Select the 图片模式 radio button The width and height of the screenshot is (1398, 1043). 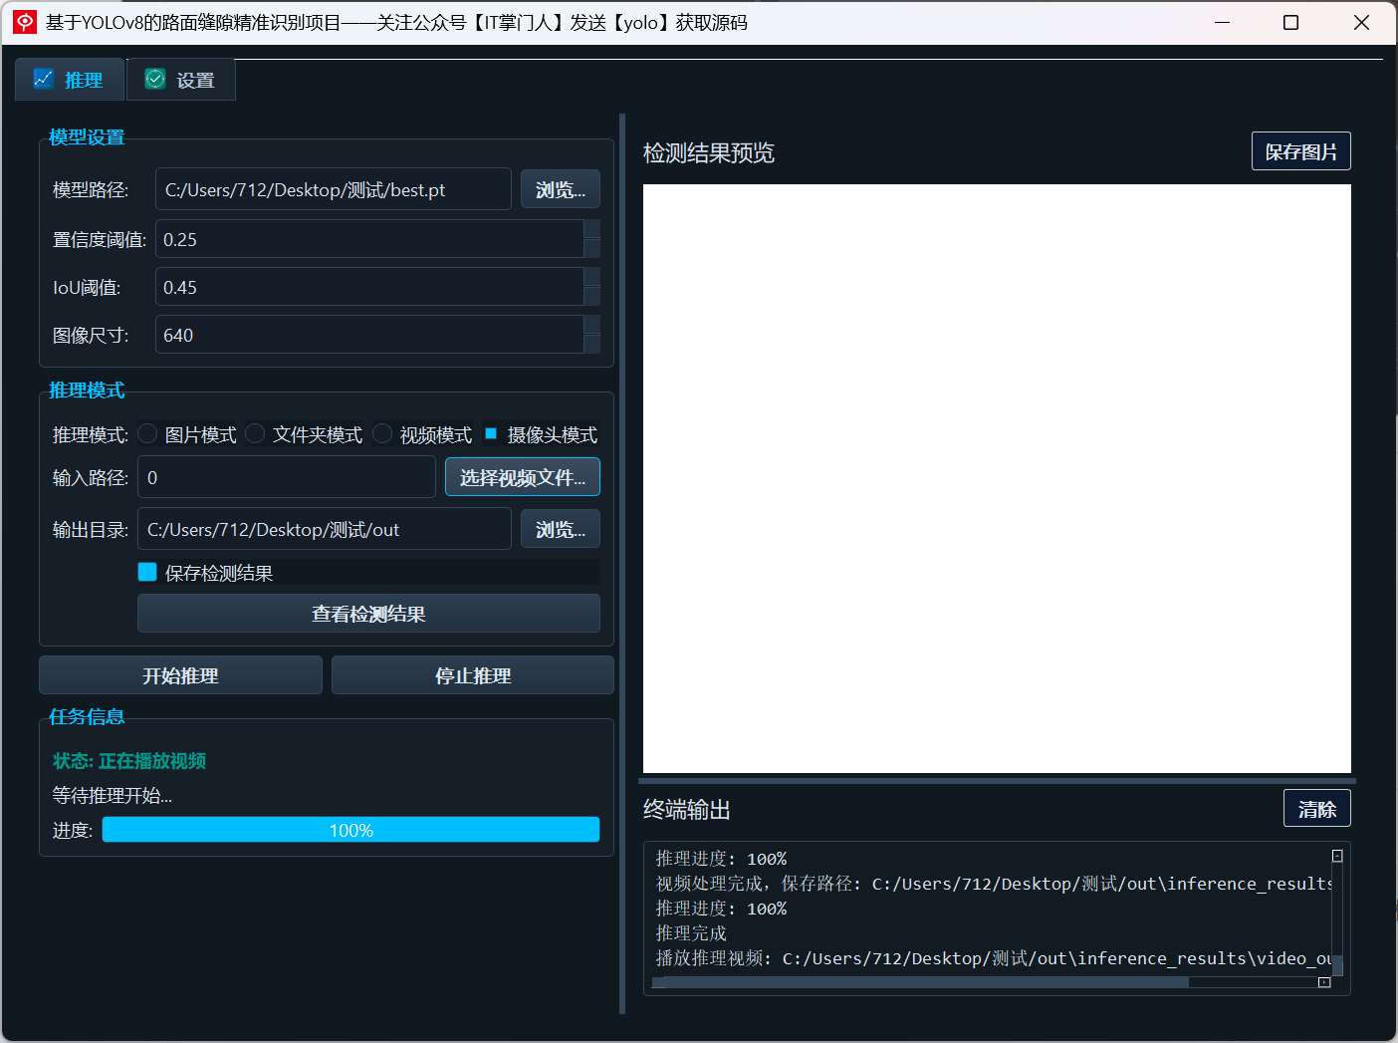(x=148, y=433)
